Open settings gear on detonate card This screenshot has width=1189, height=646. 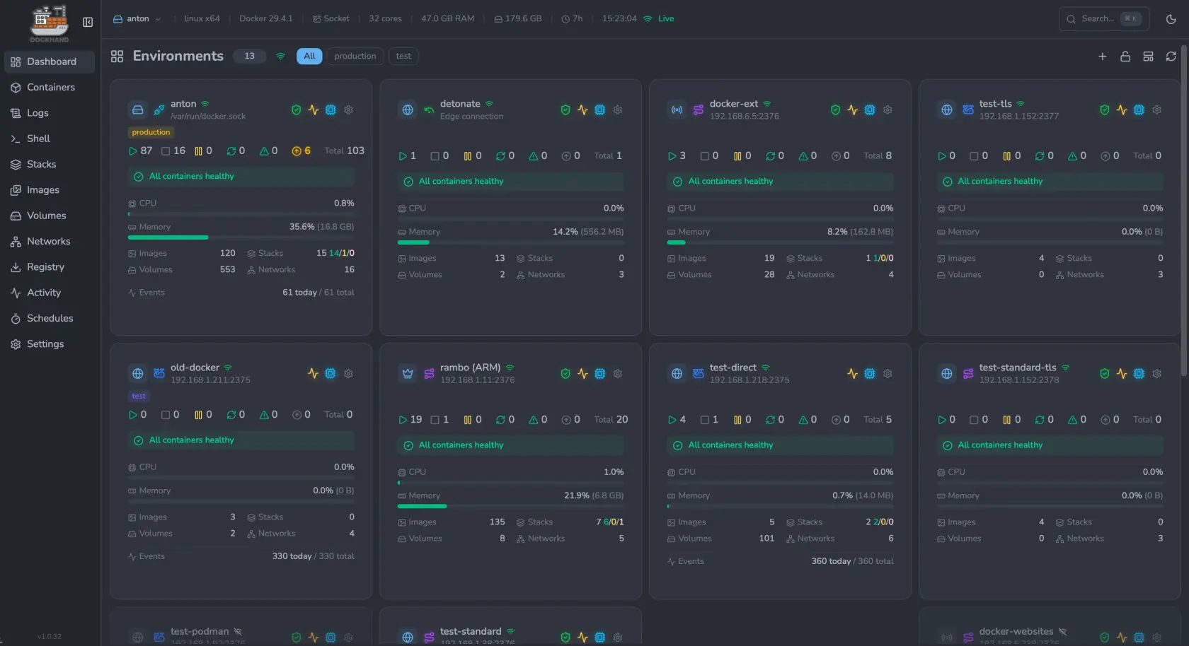618,110
